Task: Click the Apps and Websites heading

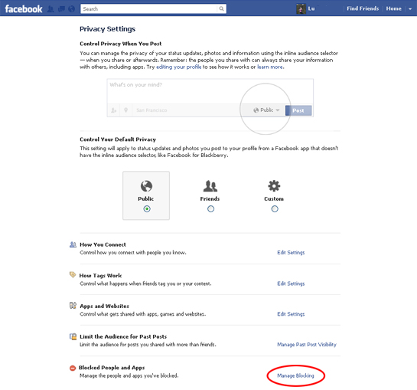Action: pos(104,306)
